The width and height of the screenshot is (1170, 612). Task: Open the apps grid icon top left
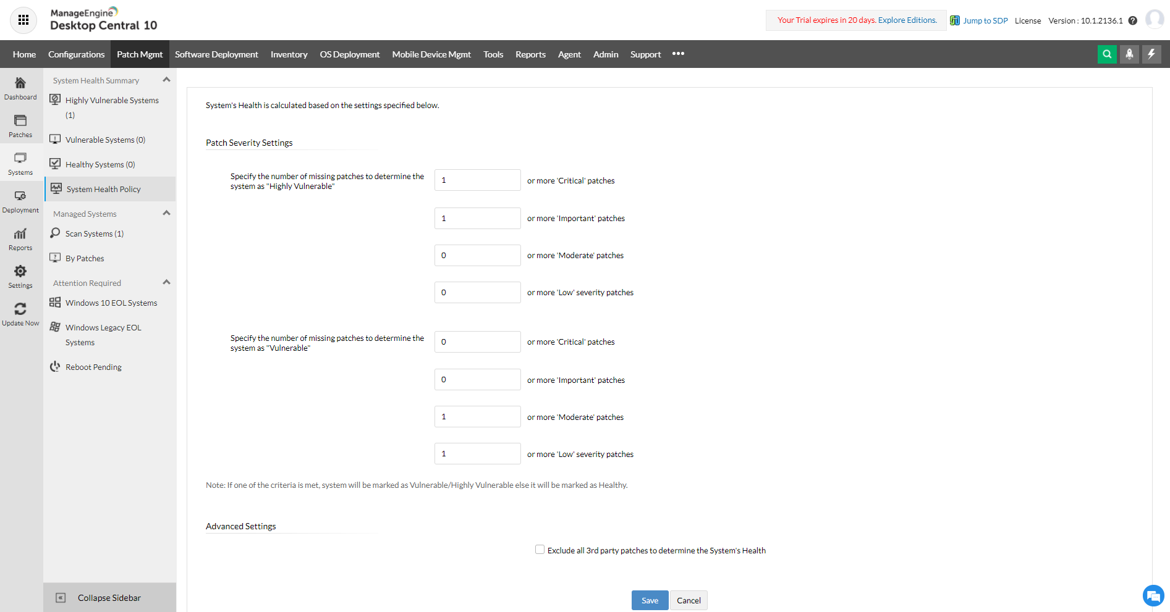click(23, 20)
